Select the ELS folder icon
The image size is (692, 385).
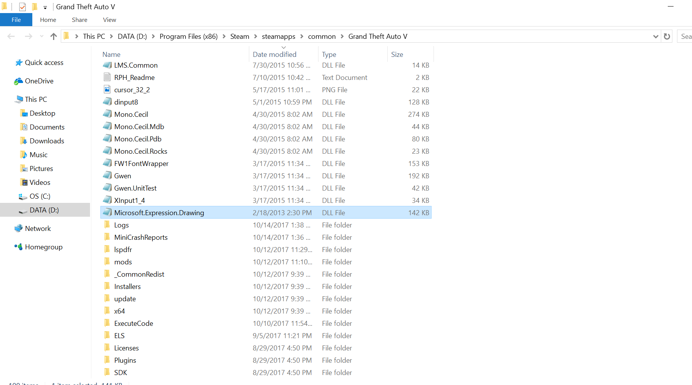tap(107, 335)
